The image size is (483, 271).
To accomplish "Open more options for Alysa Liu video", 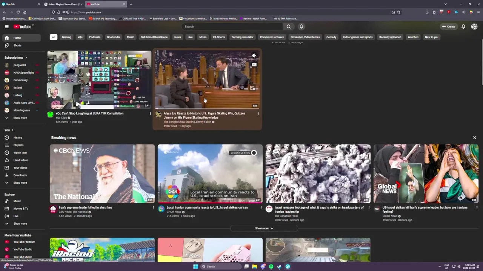I will click(x=258, y=113).
